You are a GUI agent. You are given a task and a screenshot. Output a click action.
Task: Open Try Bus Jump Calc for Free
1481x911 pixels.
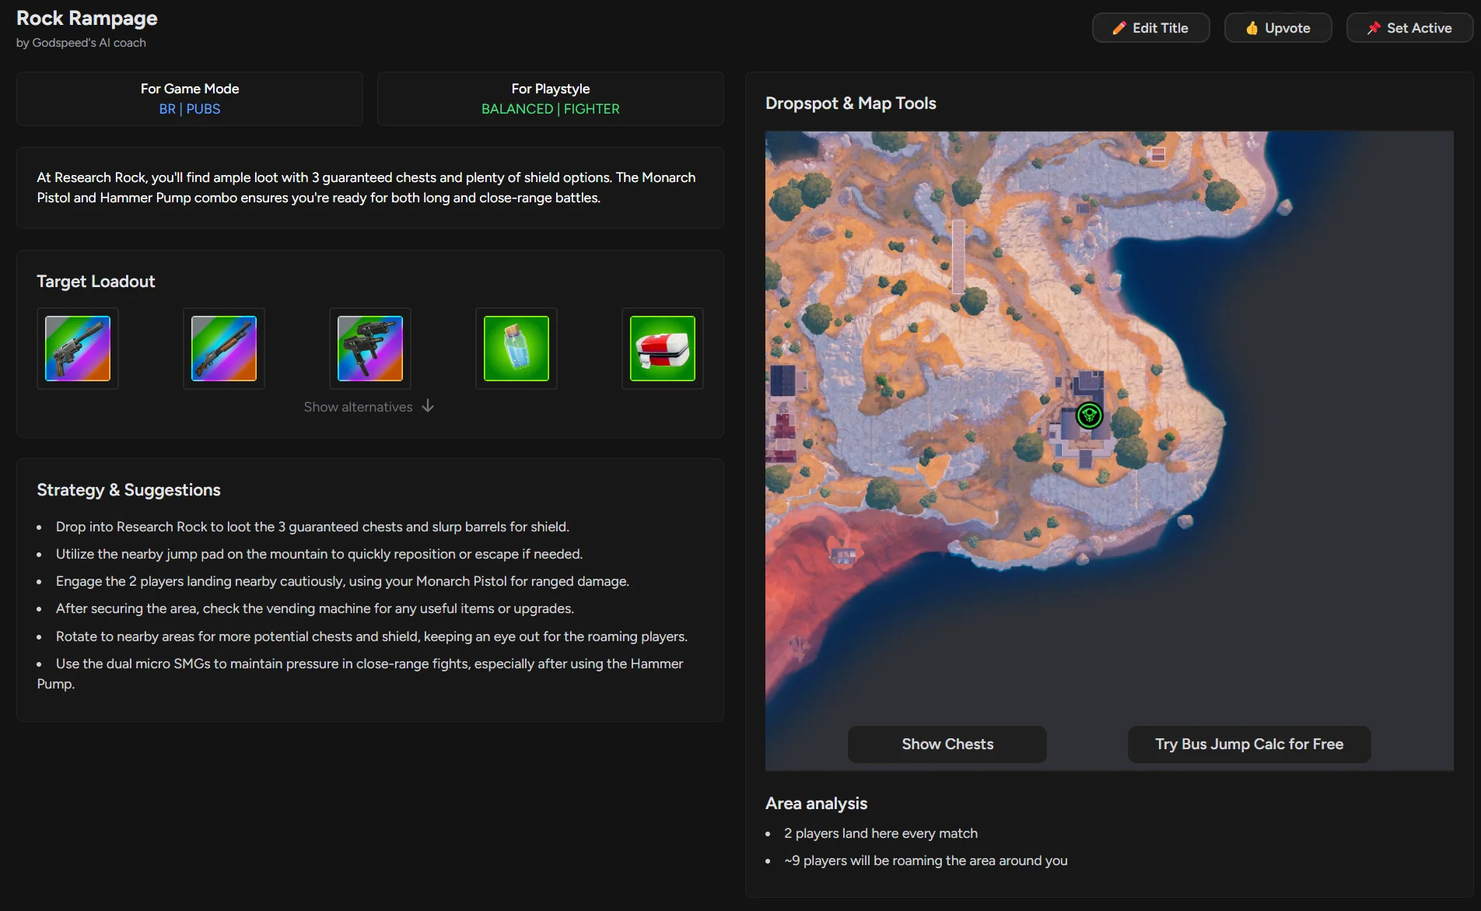1248,744
